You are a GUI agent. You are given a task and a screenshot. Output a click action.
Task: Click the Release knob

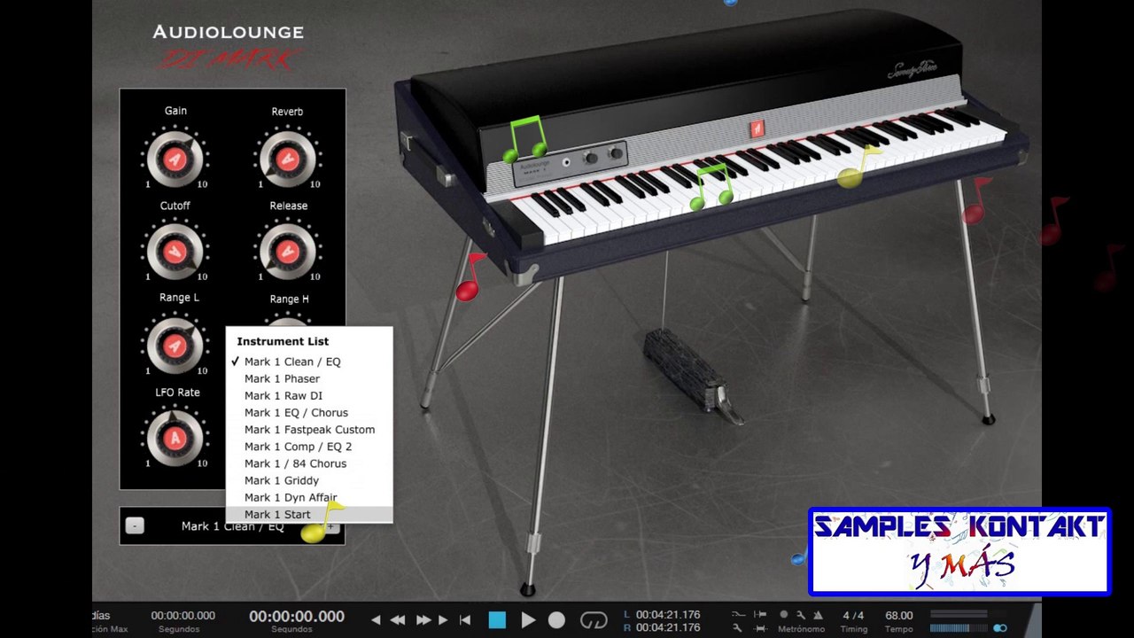tap(287, 252)
